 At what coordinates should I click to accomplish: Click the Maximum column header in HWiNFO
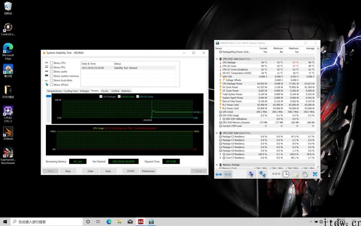293,48
